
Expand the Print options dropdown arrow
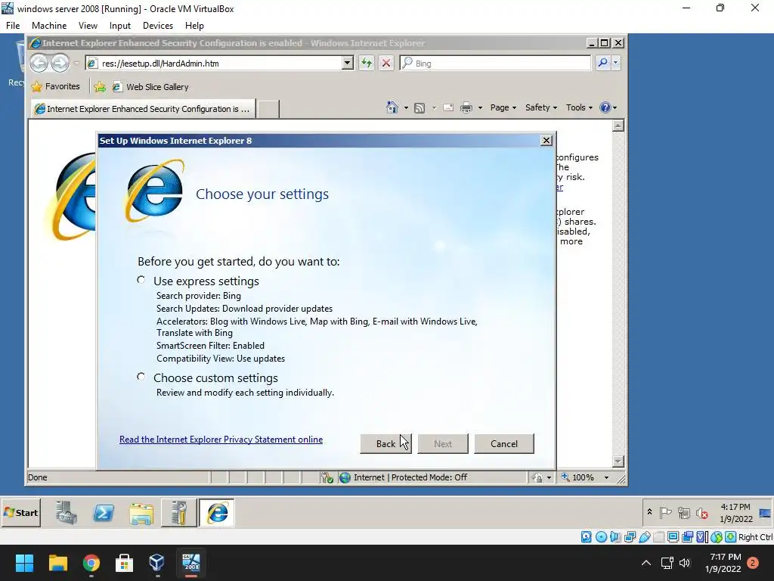pyautogui.click(x=480, y=107)
